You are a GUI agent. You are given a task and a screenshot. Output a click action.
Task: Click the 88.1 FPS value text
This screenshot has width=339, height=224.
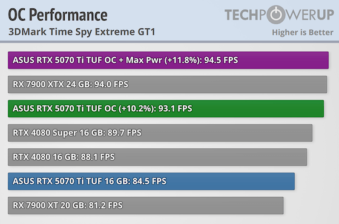98,157
